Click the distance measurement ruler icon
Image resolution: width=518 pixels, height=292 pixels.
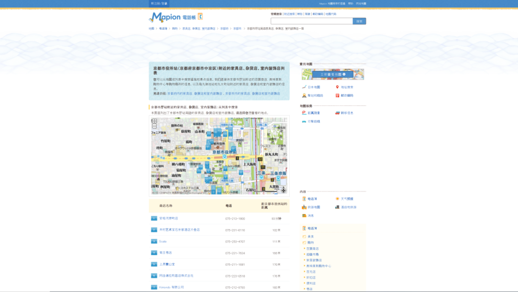(304, 113)
